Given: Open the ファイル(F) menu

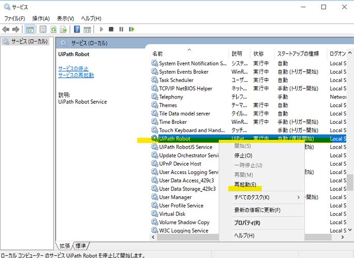Looking at the screenshot, I should (x=14, y=19).
